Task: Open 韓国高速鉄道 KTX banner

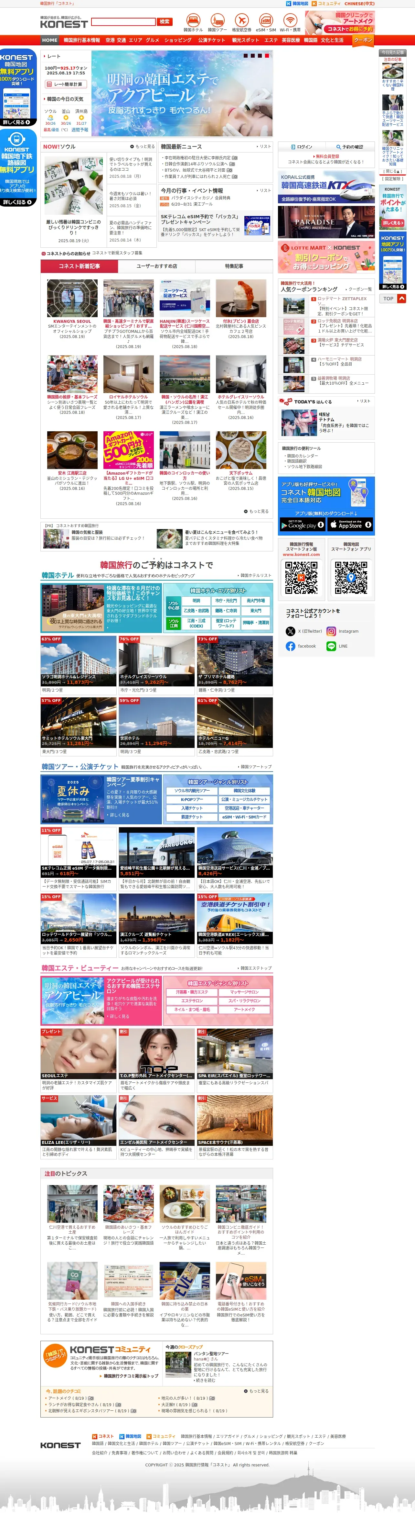Action: 326,187
